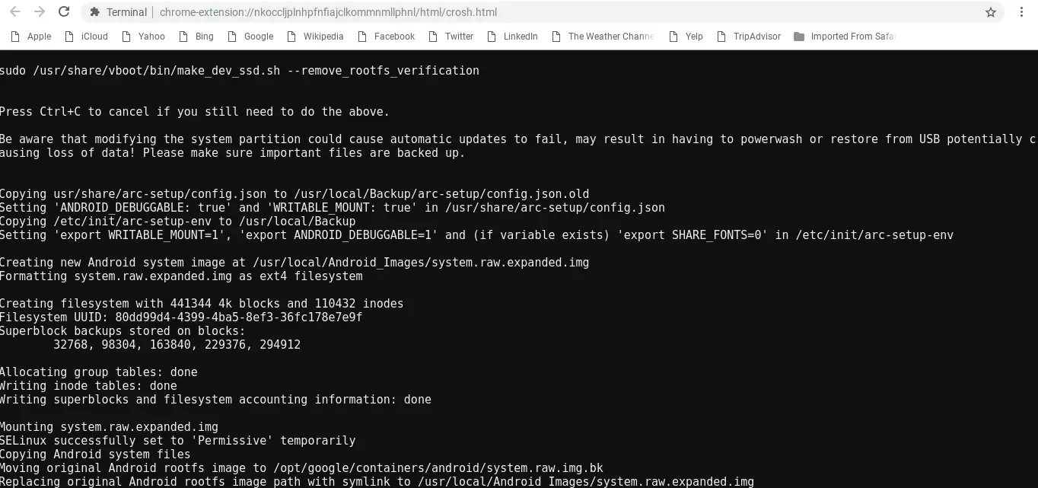This screenshot has width=1038, height=488.
Task: Click the Filesystem UUID line
Action: click(181, 317)
